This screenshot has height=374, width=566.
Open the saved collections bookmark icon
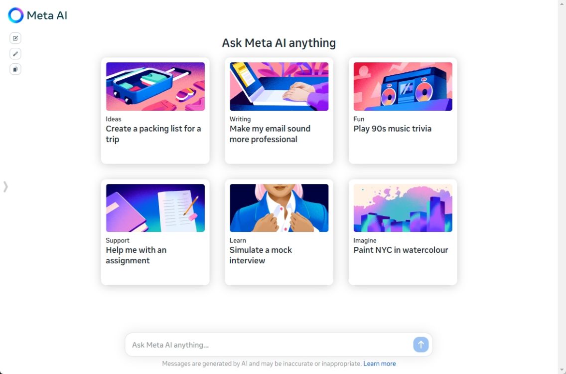point(15,69)
